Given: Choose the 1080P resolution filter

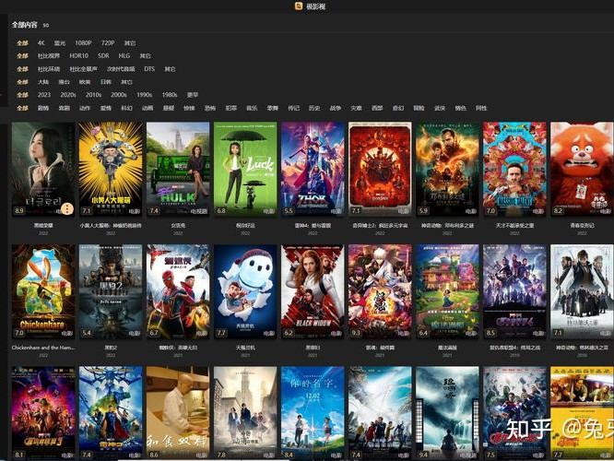Looking at the screenshot, I should point(83,43).
